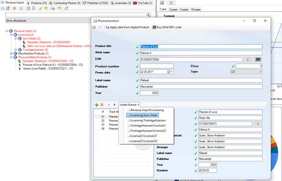Image resolution: width=282 pixels, height=181 pixels.
Task: Select Verano (Lisa Rabél) tree item
Action: coord(48,68)
